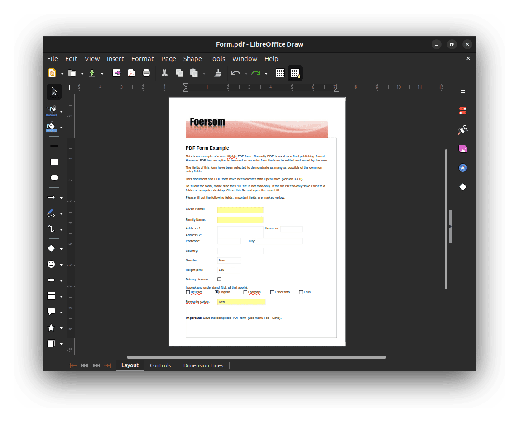The image size is (519, 422).
Task: Switch to the Dimension Lines tab
Action: [203, 365]
